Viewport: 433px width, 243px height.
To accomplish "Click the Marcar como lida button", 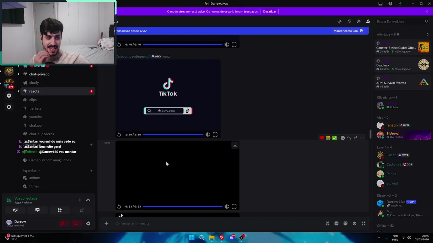I will click(348, 31).
